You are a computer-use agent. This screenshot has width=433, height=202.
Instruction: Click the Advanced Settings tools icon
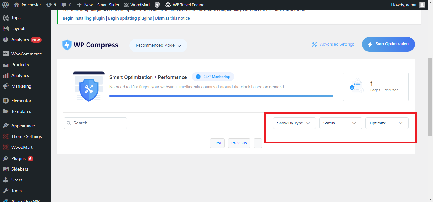tap(314, 44)
